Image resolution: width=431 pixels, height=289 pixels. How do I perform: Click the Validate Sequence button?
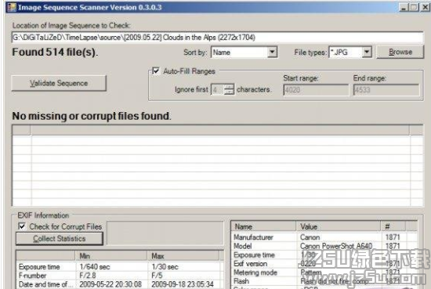59,83
